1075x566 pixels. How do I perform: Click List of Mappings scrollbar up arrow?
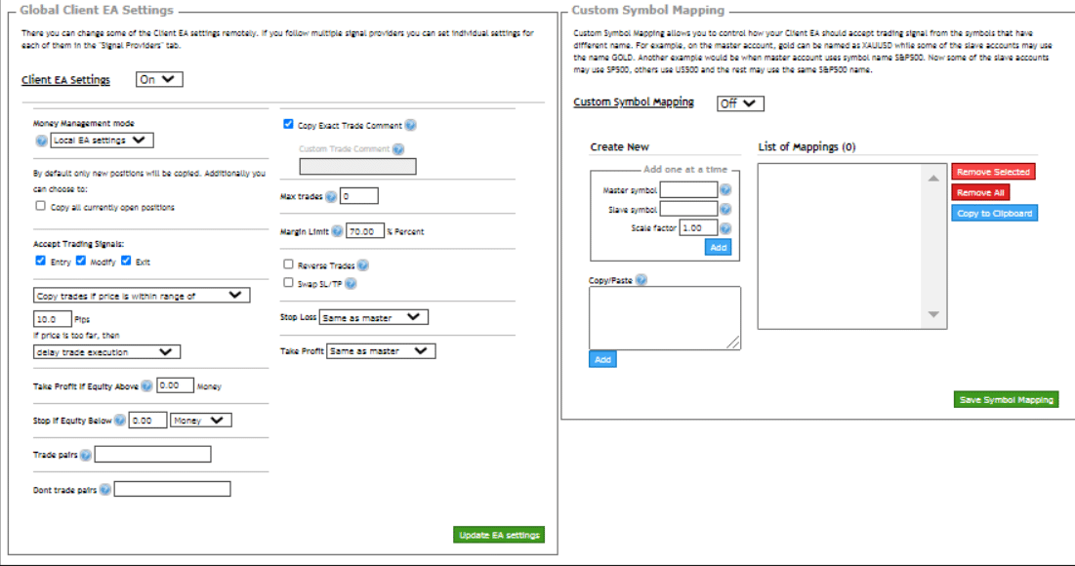(933, 179)
